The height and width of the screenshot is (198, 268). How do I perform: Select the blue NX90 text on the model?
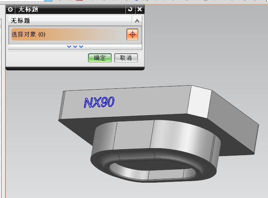point(99,103)
